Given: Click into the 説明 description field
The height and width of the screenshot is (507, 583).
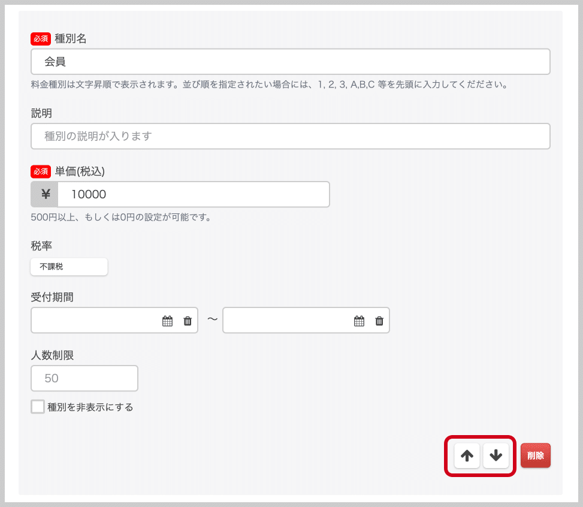Looking at the screenshot, I should [290, 136].
